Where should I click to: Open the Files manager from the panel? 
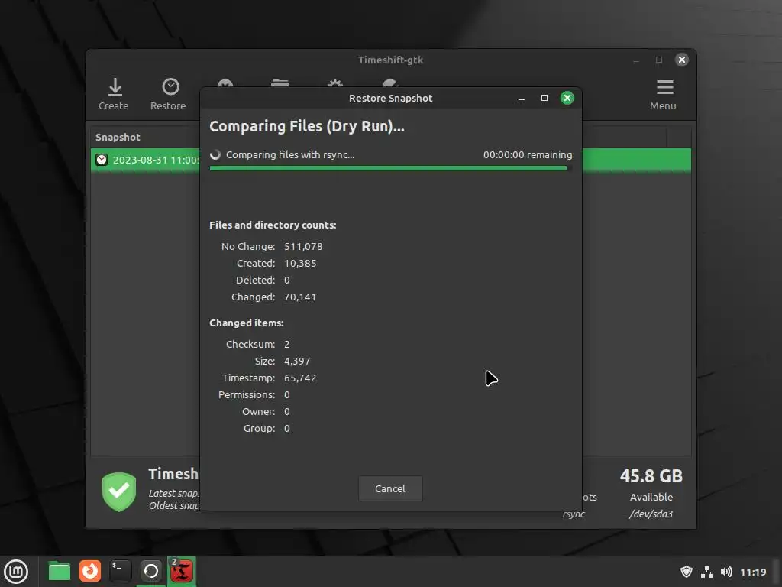59,571
